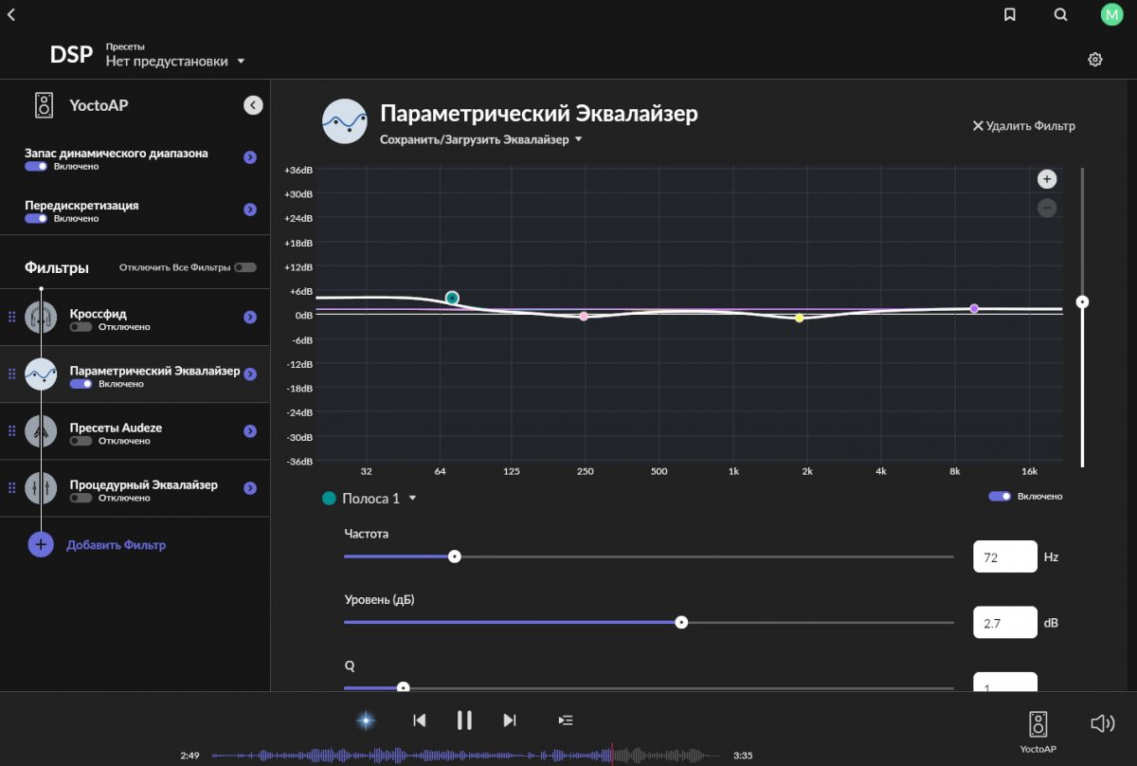
Task: Toggle the Отключить Все Фильтры switch
Action: (245, 267)
